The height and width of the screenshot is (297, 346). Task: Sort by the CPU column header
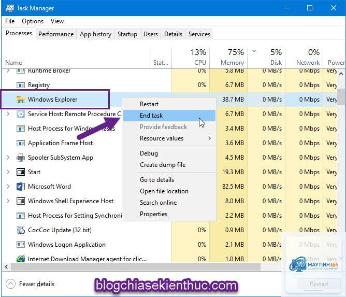191,58
